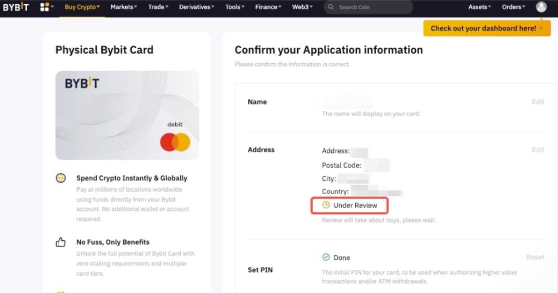Expand the Derivatives dropdown menu
The width and height of the screenshot is (558, 293).
197,7
